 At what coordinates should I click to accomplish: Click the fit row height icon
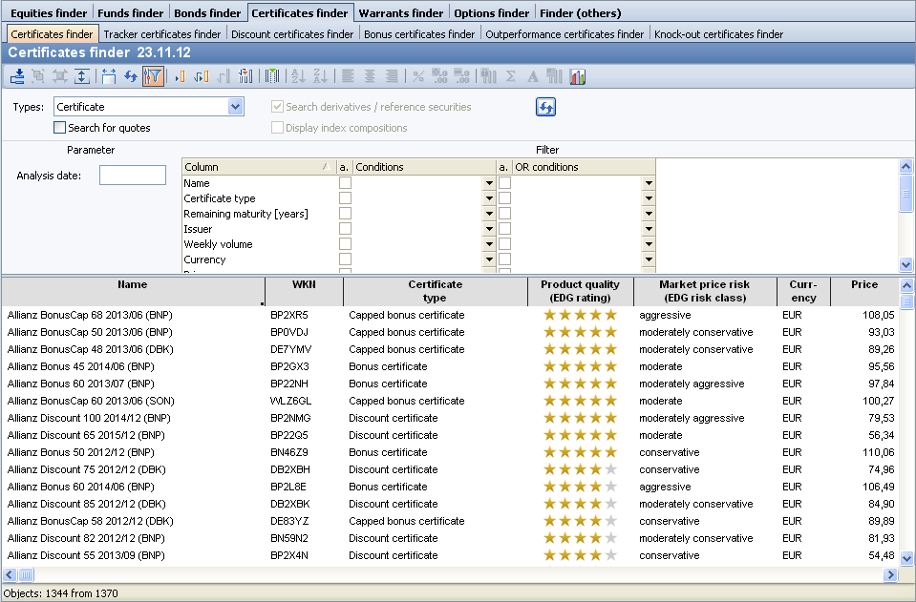pyautogui.click(x=82, y=77)
